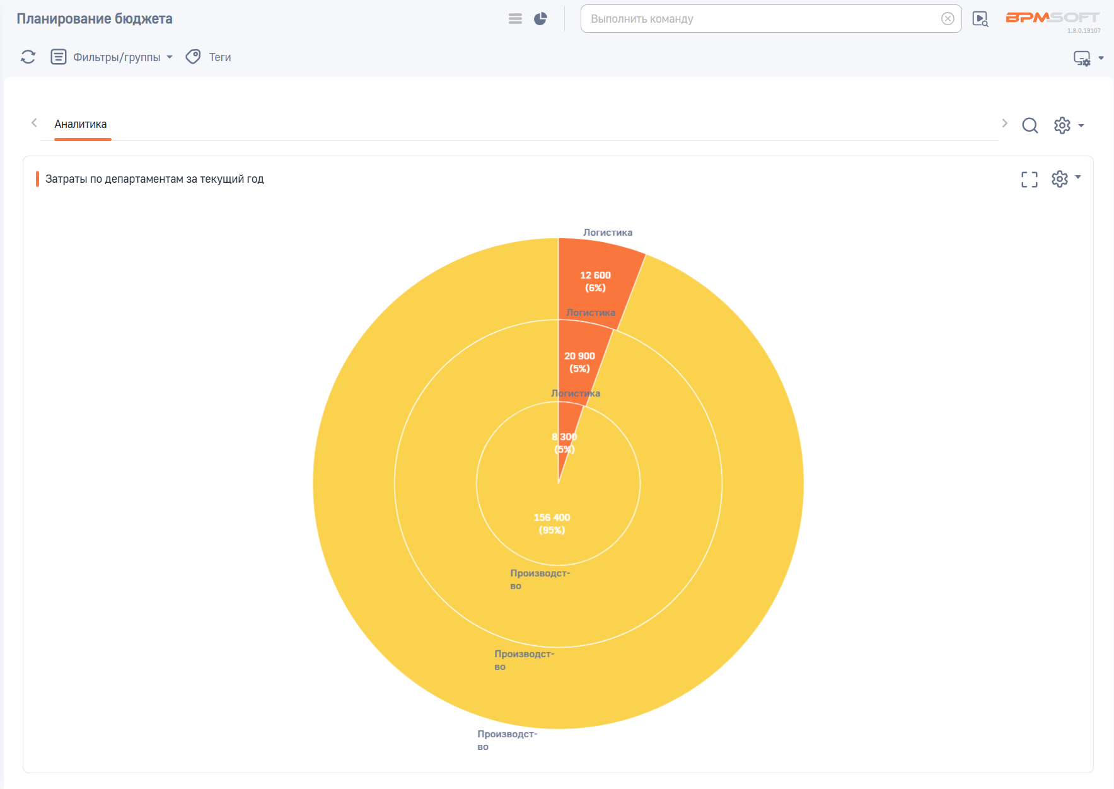This screenshot has height=789, width=1114.
Task: Click the orange Логистика 12 600 slice
Action: tap(595, 281)
